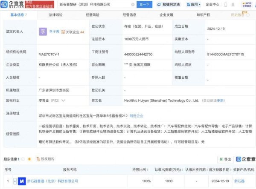Image resolution: width=256 pixels, height=189 pixels.
Task: View the 关联企业 44 link
Action: (73, 32)
